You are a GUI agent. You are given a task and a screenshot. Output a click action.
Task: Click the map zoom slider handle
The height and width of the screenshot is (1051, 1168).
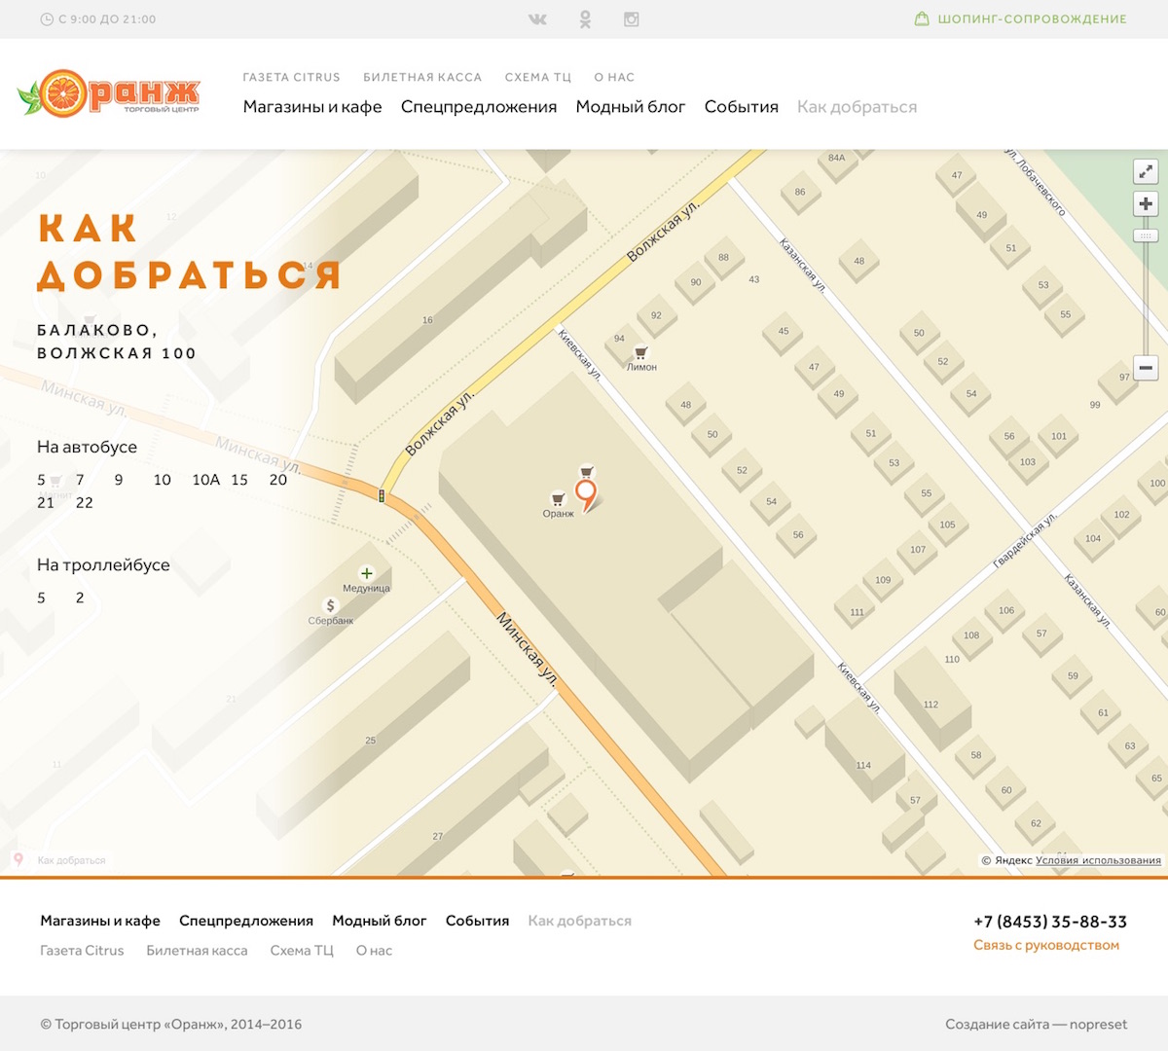[1146, 236]
